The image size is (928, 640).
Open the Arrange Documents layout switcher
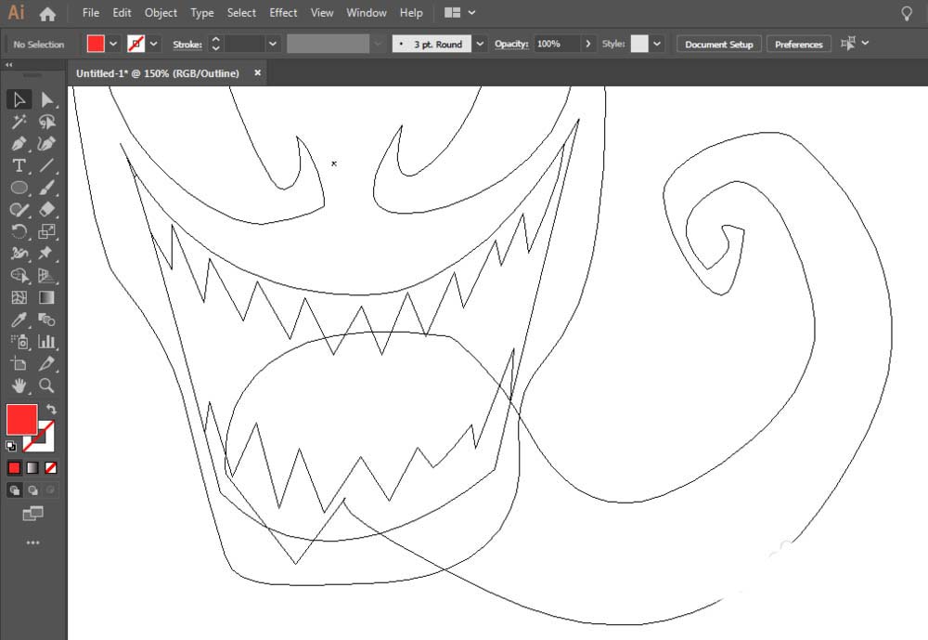pyautogui.click(x=460, y=12)
